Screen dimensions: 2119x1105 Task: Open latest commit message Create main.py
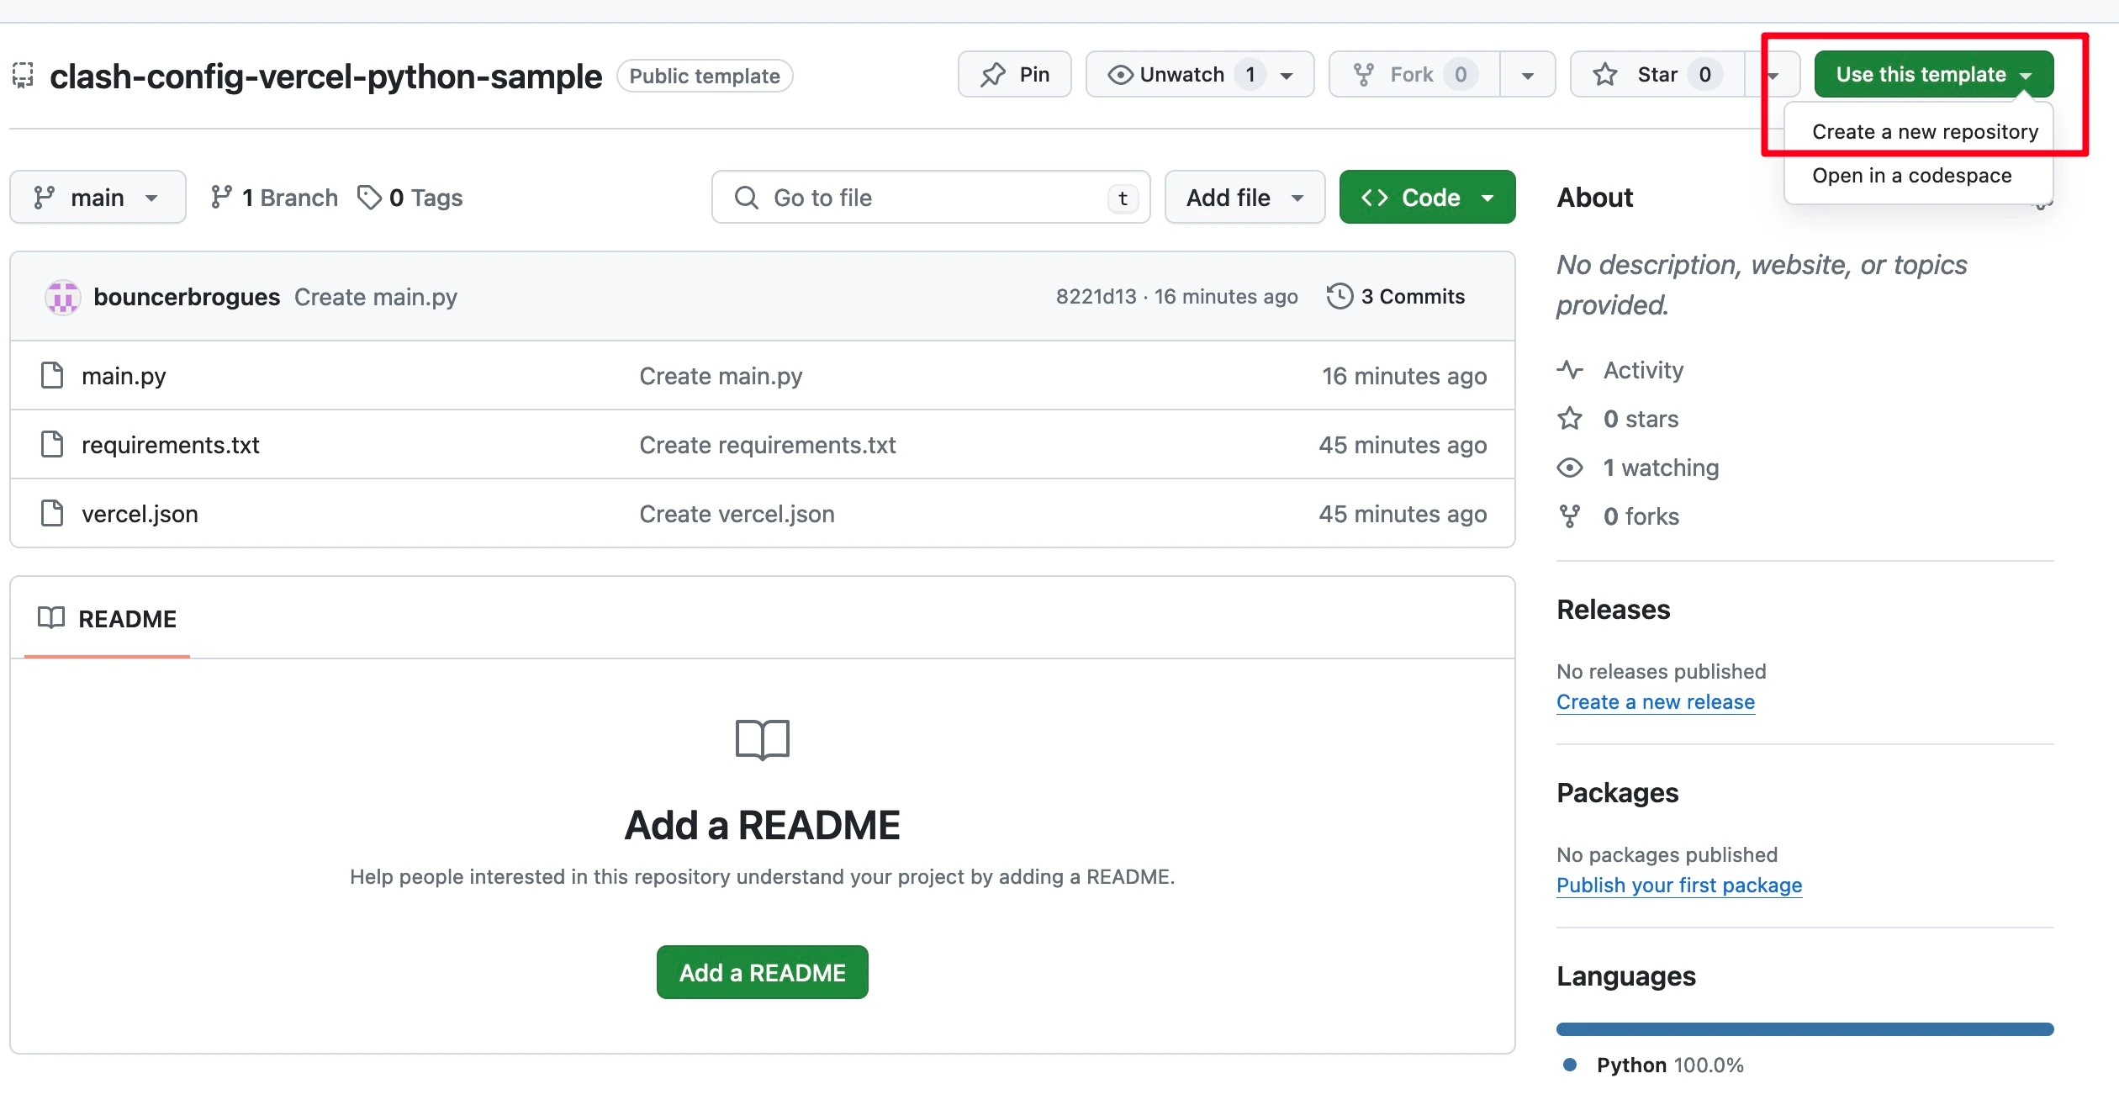click(376, 297)
